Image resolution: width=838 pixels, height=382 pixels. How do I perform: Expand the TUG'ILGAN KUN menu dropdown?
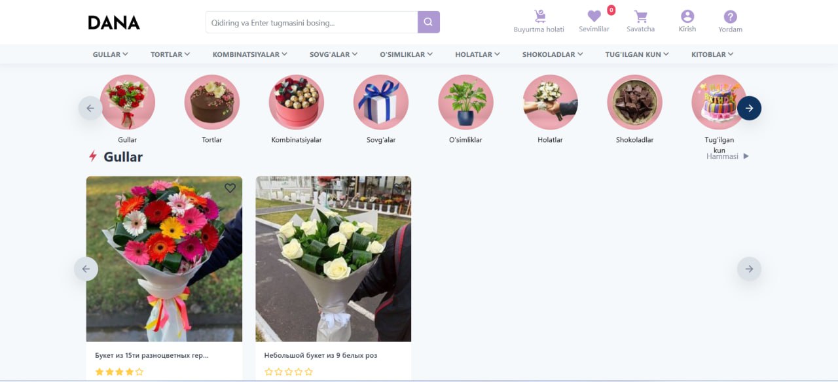[x=637, y=54]
